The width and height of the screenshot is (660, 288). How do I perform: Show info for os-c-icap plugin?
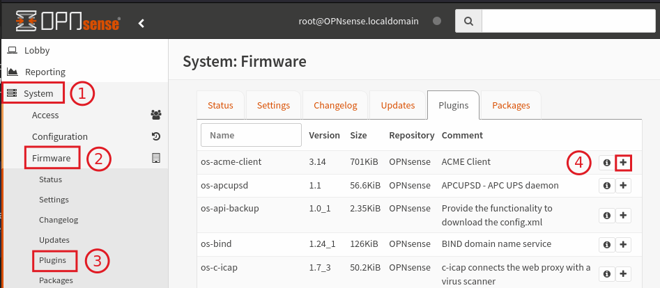[x=606, y=274]
